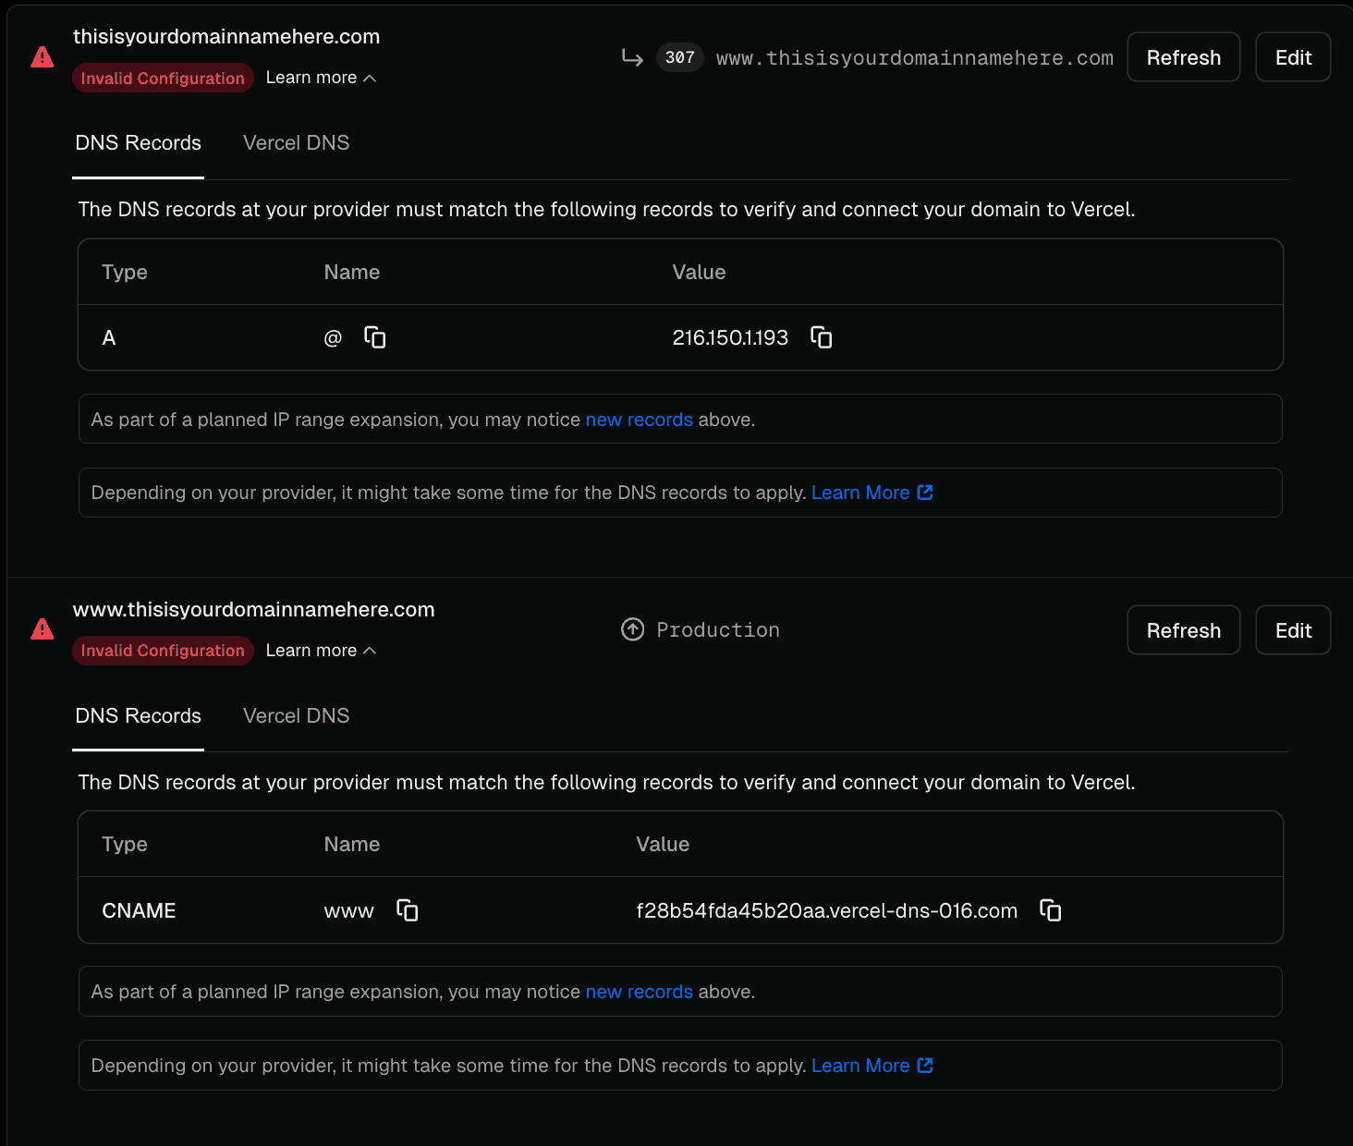Copy the 216.150.1.193 IP value

pos(821,337)
